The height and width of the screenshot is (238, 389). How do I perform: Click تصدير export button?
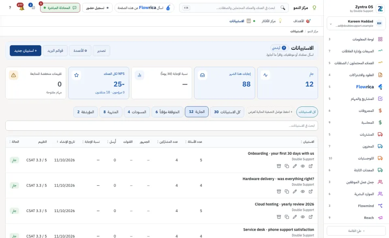coord(101,51)
